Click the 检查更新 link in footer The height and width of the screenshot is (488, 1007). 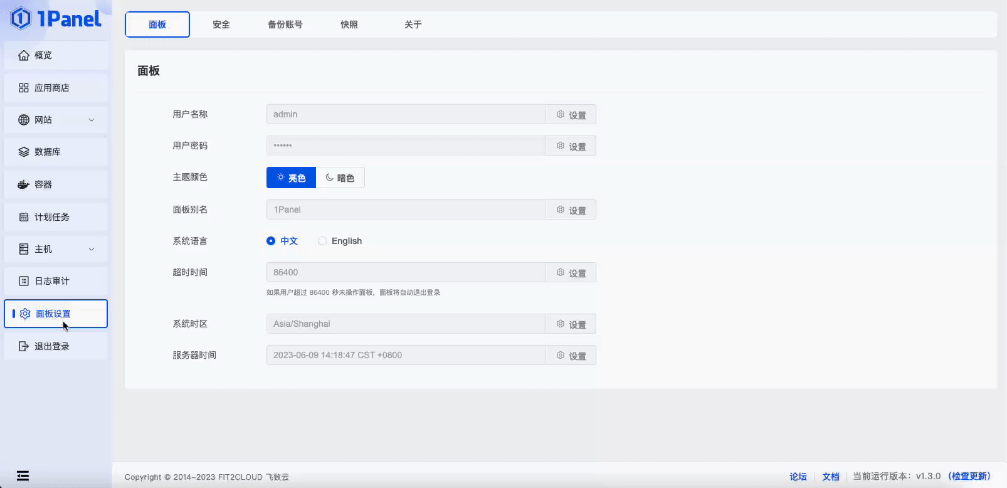pyautogui.click(x=971, y=476)
